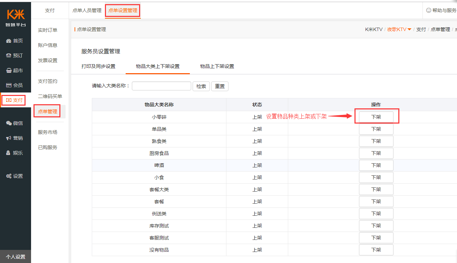Click the 重置 reset button
This screenshot has height=263, width=457.
click(220, 86)
